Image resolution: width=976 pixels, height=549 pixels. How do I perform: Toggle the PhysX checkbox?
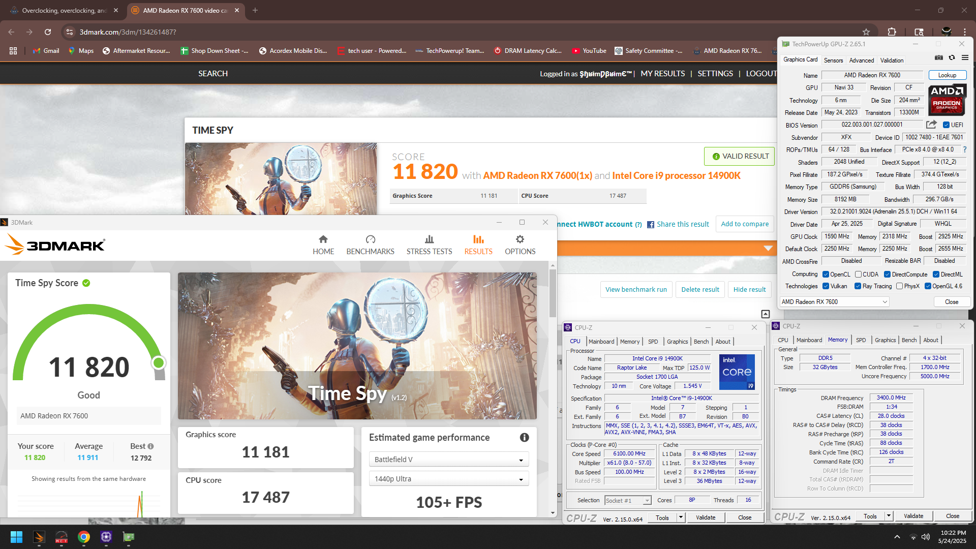900,286
